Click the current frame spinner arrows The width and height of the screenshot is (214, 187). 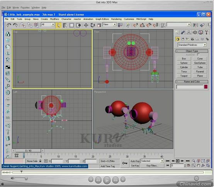[185, 165]
